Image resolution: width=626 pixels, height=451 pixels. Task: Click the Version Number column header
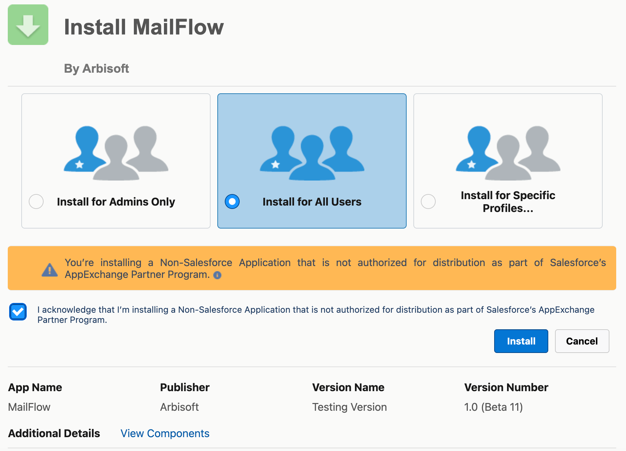(x=506, y=387)
